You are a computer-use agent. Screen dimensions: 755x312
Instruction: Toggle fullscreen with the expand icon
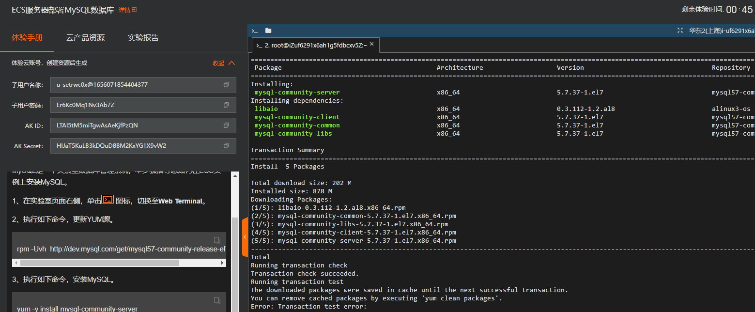click(680, 31)
